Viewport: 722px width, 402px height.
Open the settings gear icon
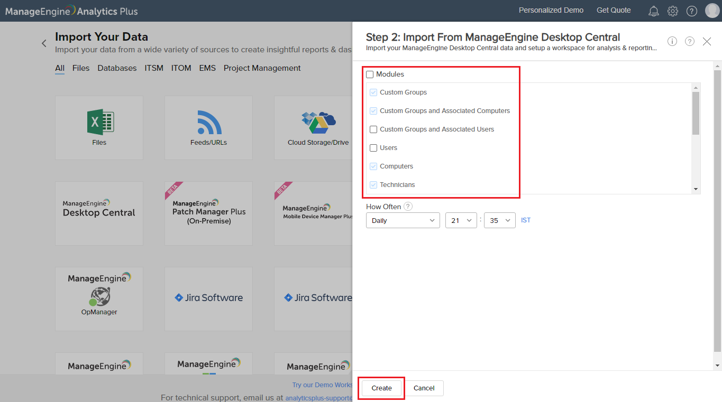point(673,11)
